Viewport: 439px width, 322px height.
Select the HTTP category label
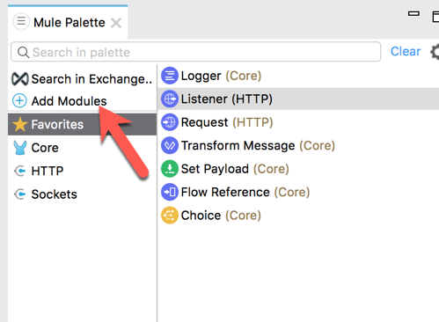(x=48, y=171)
